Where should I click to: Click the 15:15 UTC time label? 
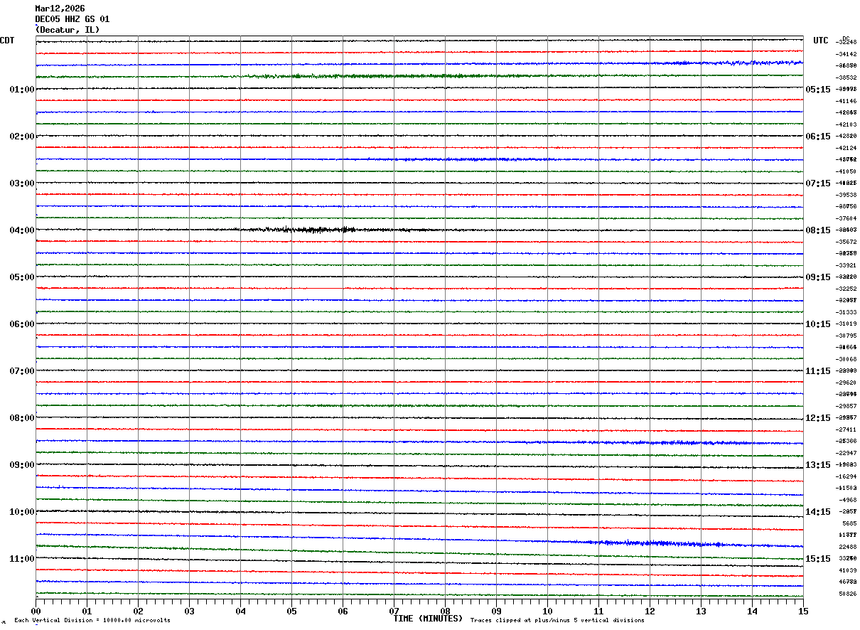coord(818,559)
